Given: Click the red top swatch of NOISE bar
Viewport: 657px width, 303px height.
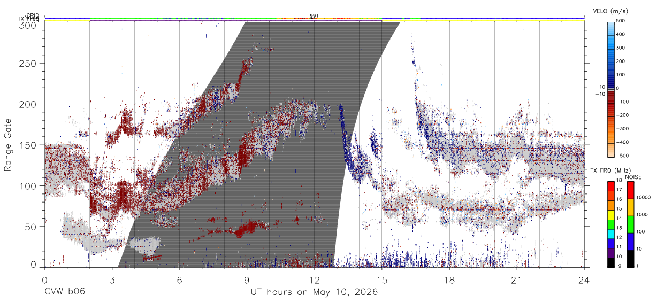Looking at the screenshot, I should pyautogui.click(x=630, y=190).
